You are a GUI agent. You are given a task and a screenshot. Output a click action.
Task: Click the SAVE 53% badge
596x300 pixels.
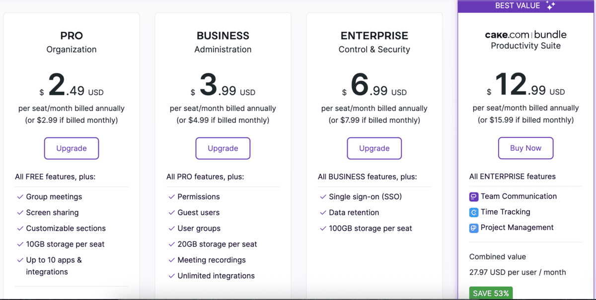pyautogui.click(x=491, y=293)
